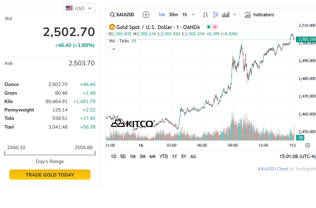Switch to 30m time interval

(x=173, y=15)
